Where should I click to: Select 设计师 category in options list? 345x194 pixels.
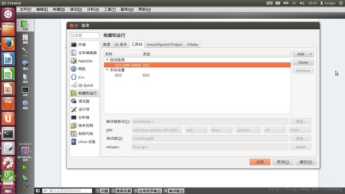click(x=84, y=109)
